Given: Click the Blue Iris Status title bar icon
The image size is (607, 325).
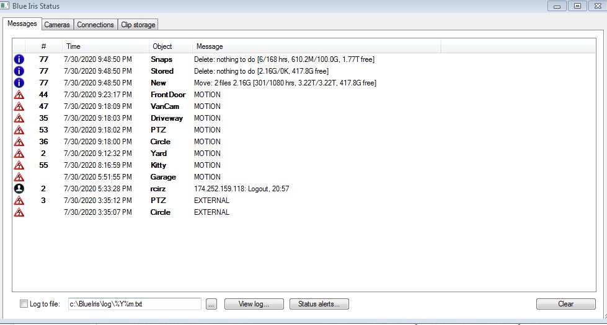Looking at the screenshot, I should pyautogui.click(x=4, y=6).
